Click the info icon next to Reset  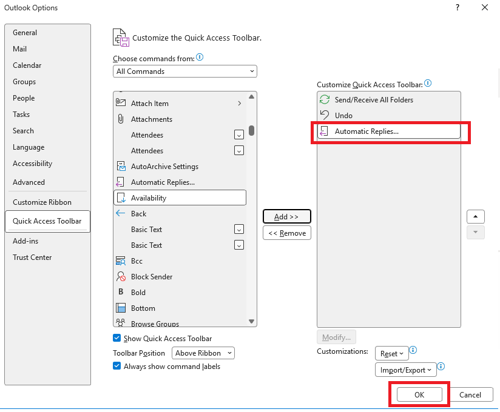point(413,350)
